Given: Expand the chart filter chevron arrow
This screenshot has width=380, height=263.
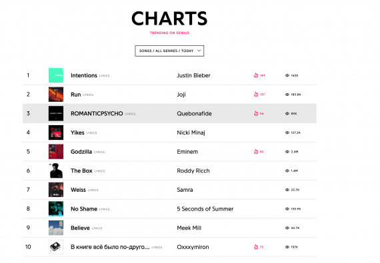Looking at the screenshot, I should pos(199,51).
